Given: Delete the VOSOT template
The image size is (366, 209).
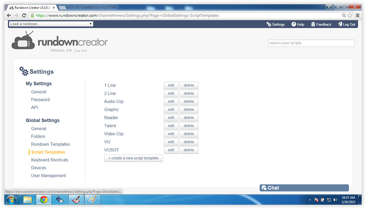Looking at the screenshot, I should tap(189, 150).
